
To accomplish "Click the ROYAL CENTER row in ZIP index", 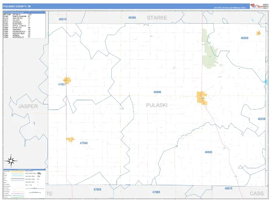I will [17, 26].
